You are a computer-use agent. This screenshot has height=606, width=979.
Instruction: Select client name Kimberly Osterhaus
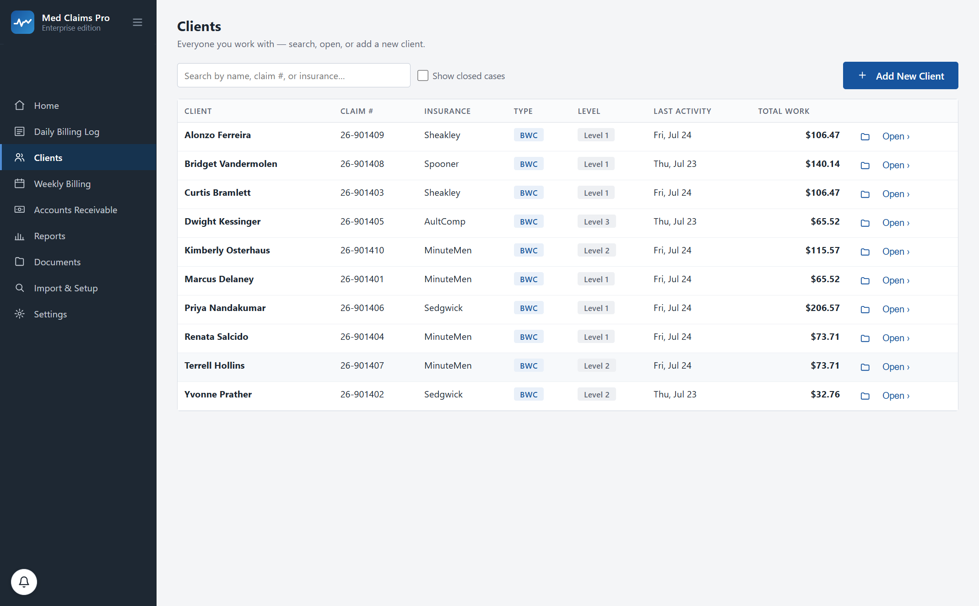(x=227, y=250)
